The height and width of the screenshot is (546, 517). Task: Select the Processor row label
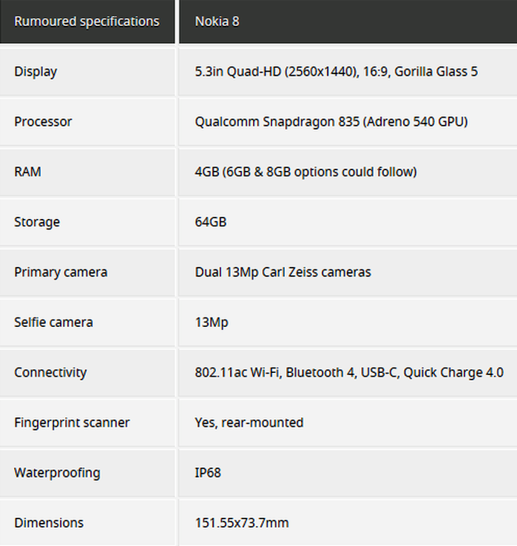(x=43, y=122)
